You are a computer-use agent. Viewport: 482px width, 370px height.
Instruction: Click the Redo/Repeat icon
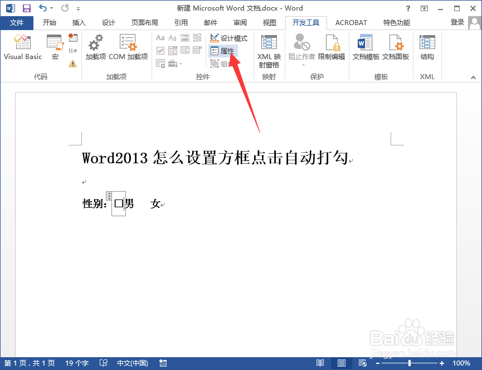point(65,8)
